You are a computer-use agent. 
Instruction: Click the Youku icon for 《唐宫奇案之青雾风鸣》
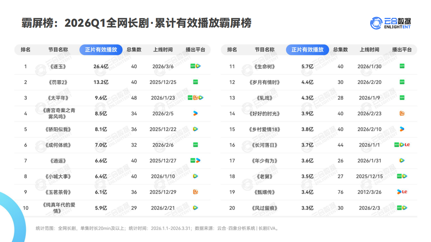coord(196,113)
